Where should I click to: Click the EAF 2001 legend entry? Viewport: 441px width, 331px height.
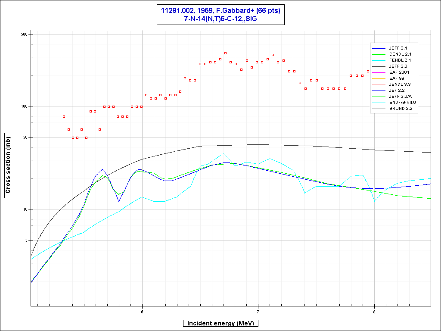click(x=399, y=72)
